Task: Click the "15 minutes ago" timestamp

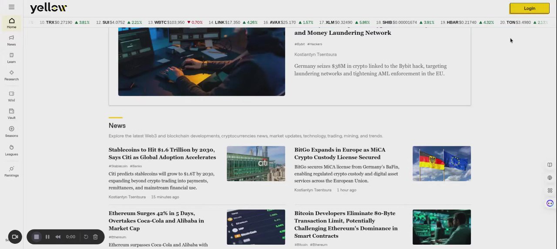Action: coord(165,197)
